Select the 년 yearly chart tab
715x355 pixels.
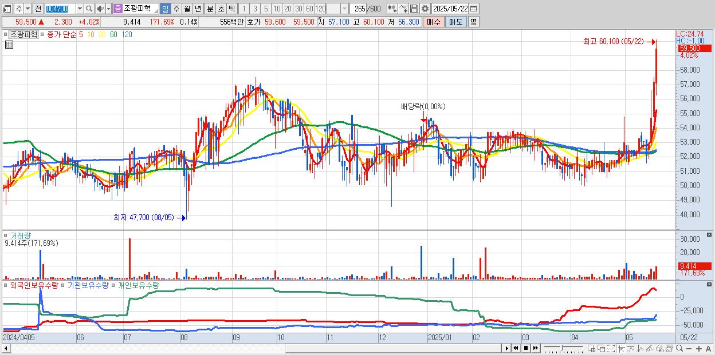click(x=198, y=9)
